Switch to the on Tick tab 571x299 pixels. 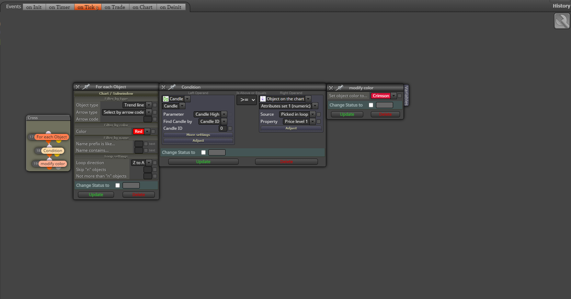point(88,7)
